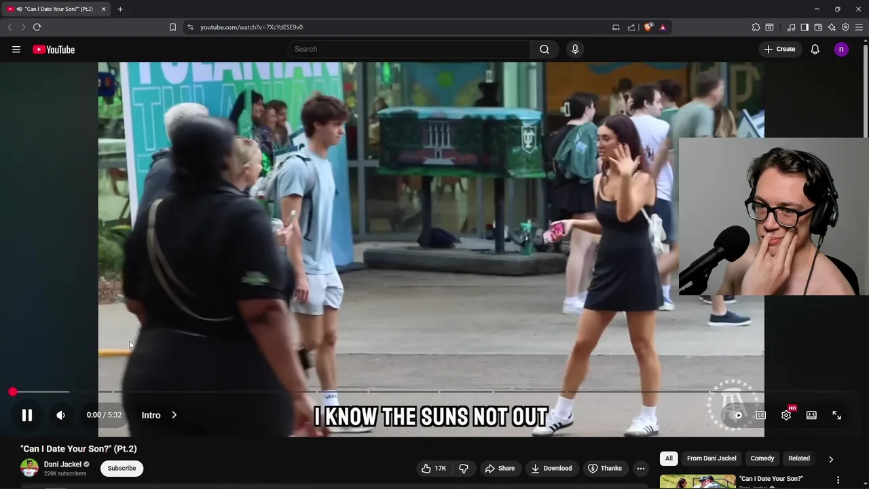Go forward in the browser
This screenshot has height=489, width=869.
[x=23, y=27]
